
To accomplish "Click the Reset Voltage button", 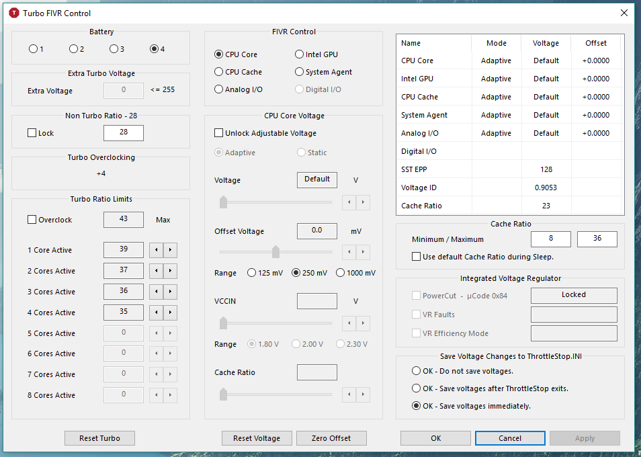I will tap(257, 438).
